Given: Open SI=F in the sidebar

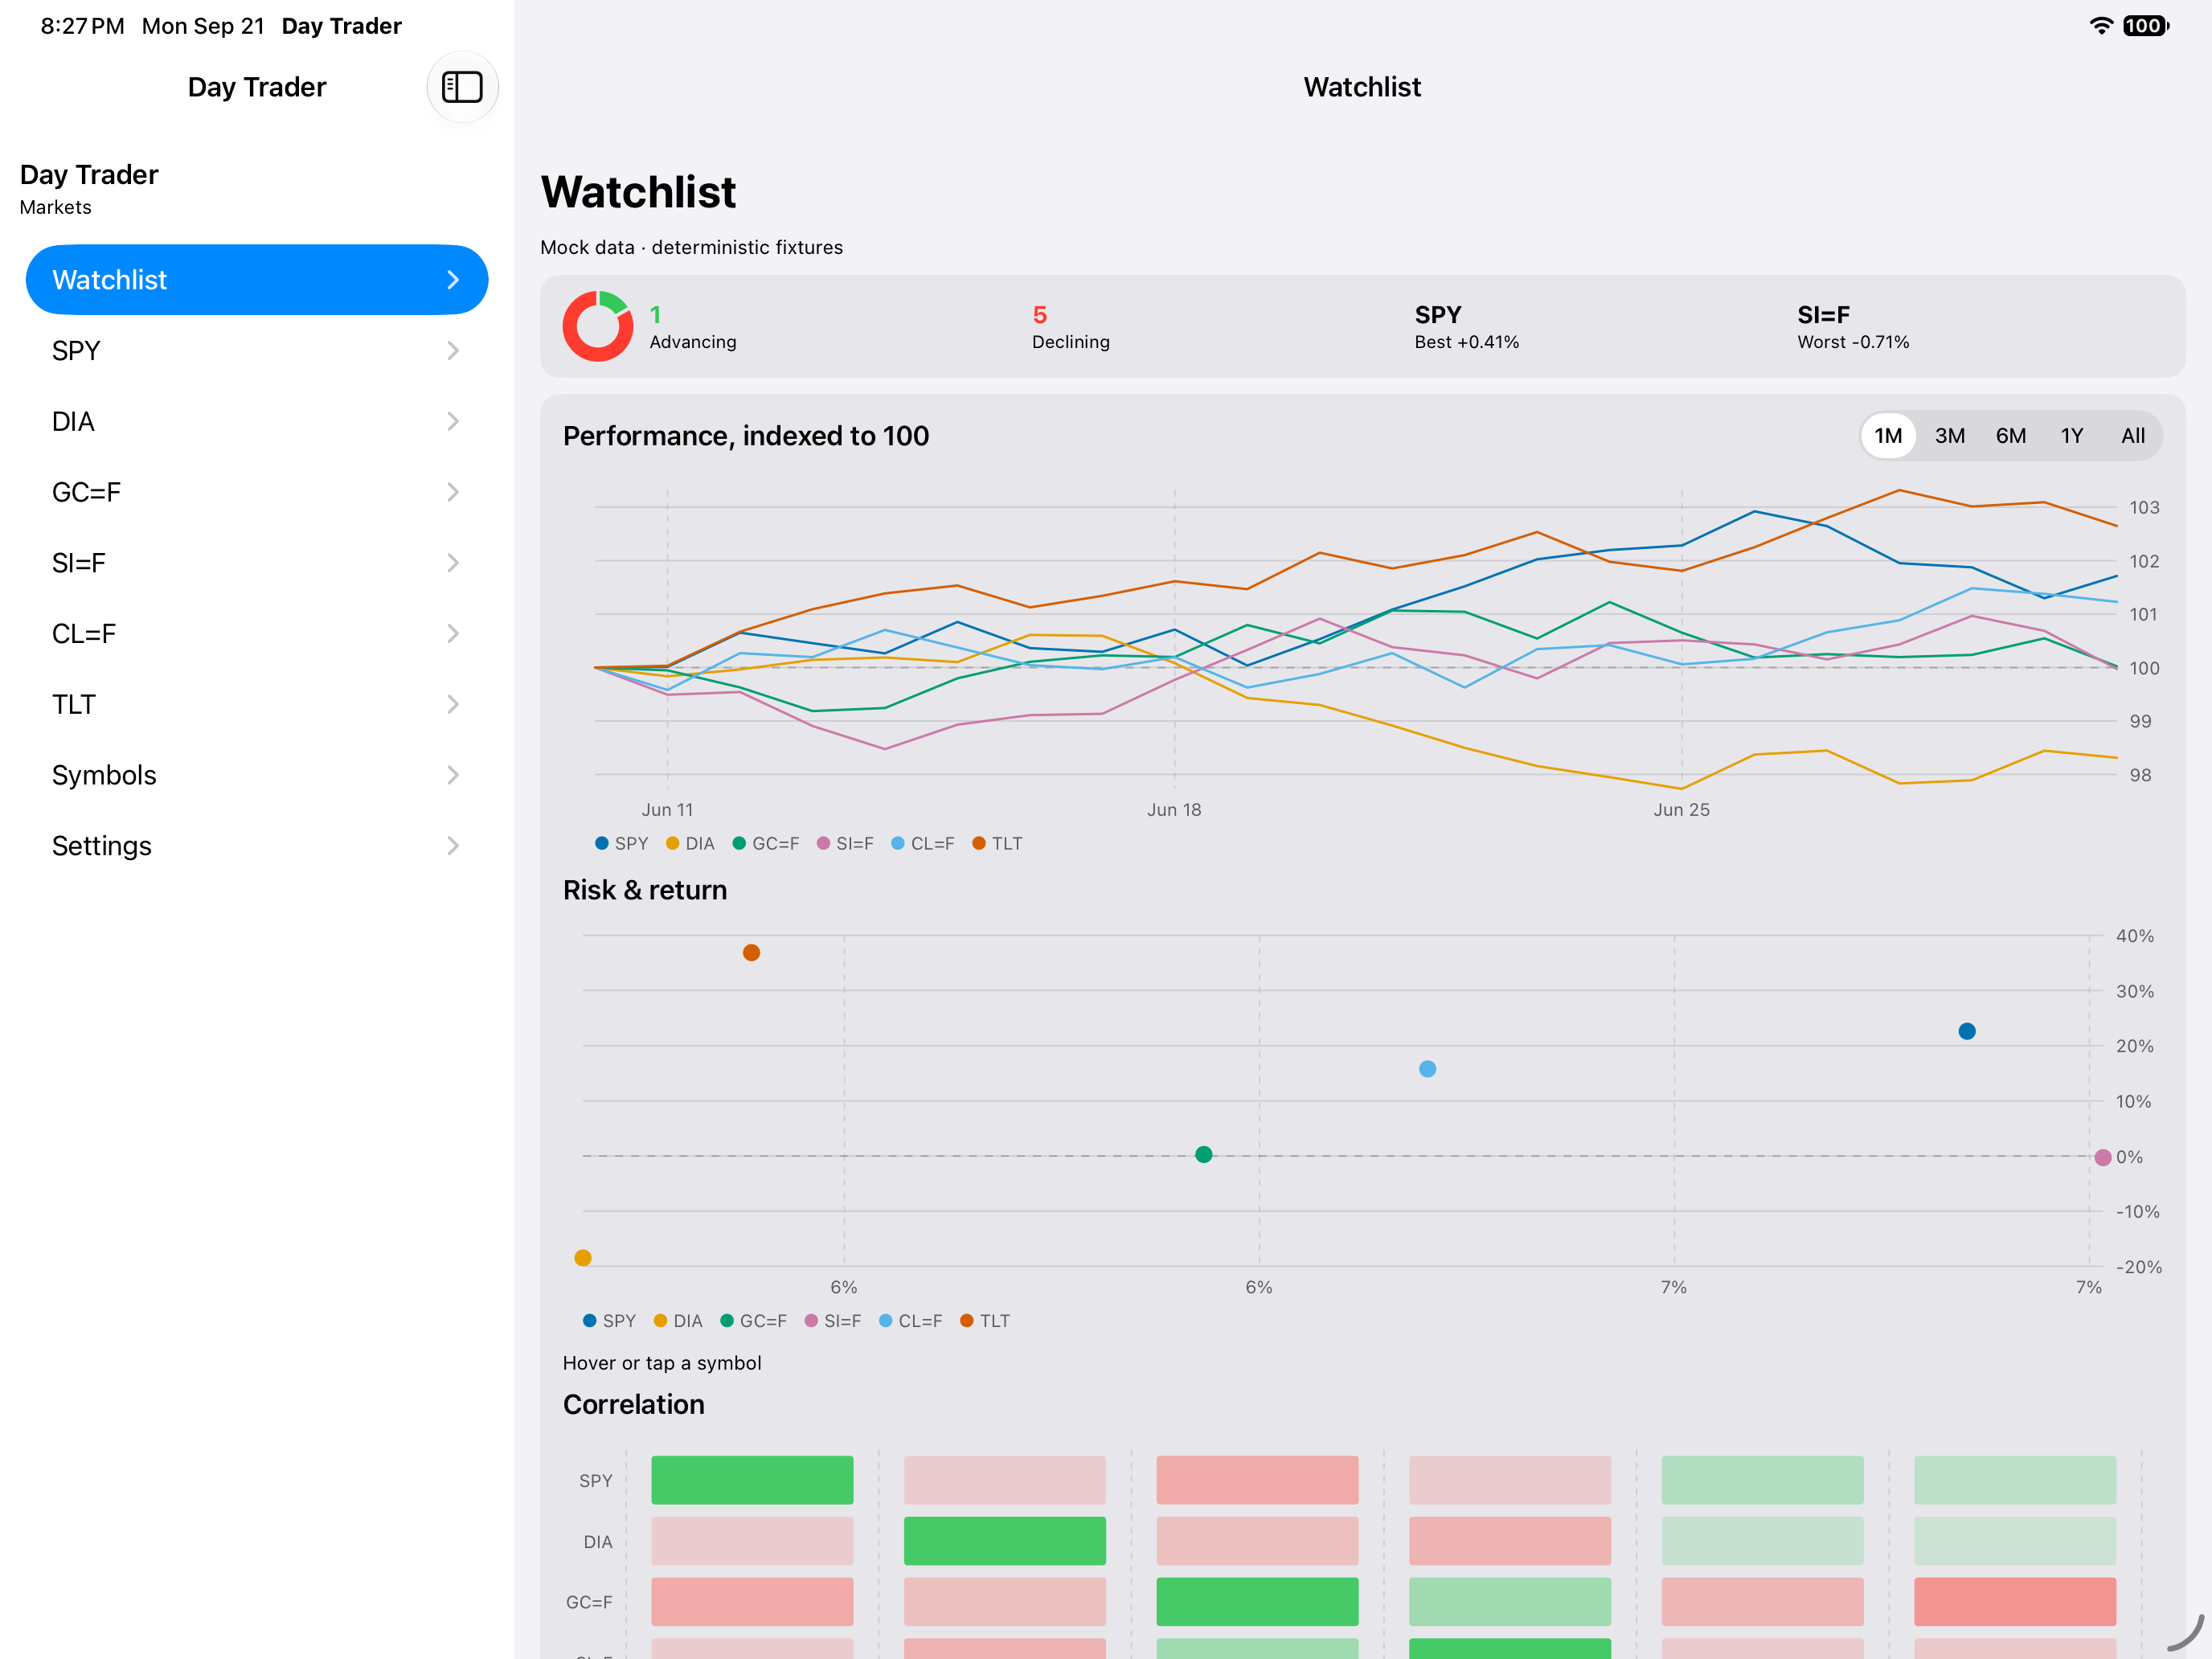Looking at the screenshot, I should tap(257, 563).
